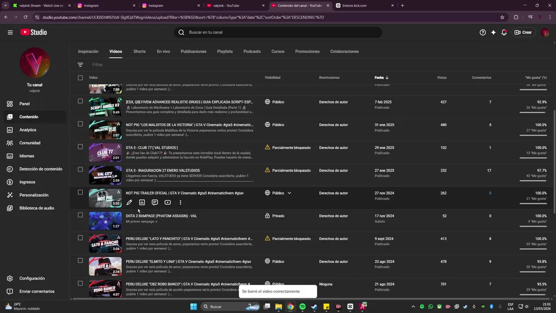The image size is (556, 313).
Task: Bookmark this page with star icon
Action: pos(502,17)
